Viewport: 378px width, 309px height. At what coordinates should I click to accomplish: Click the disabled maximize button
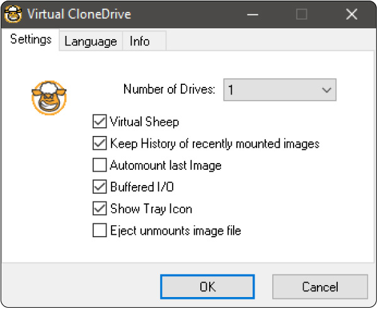coord(302,14)
